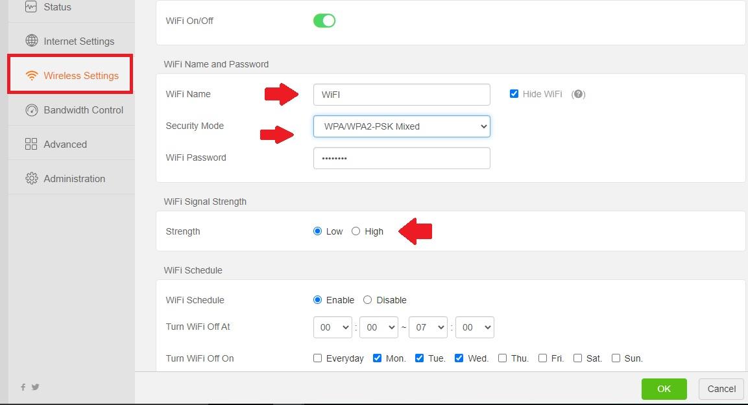Open the Internet Settings menu item
Image resolution: width=748 pixels, height=405 pixels.
[71, 41]
